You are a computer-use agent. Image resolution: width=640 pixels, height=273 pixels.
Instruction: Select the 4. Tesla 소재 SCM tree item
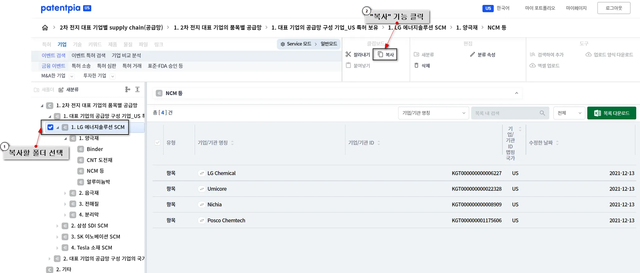92,248
